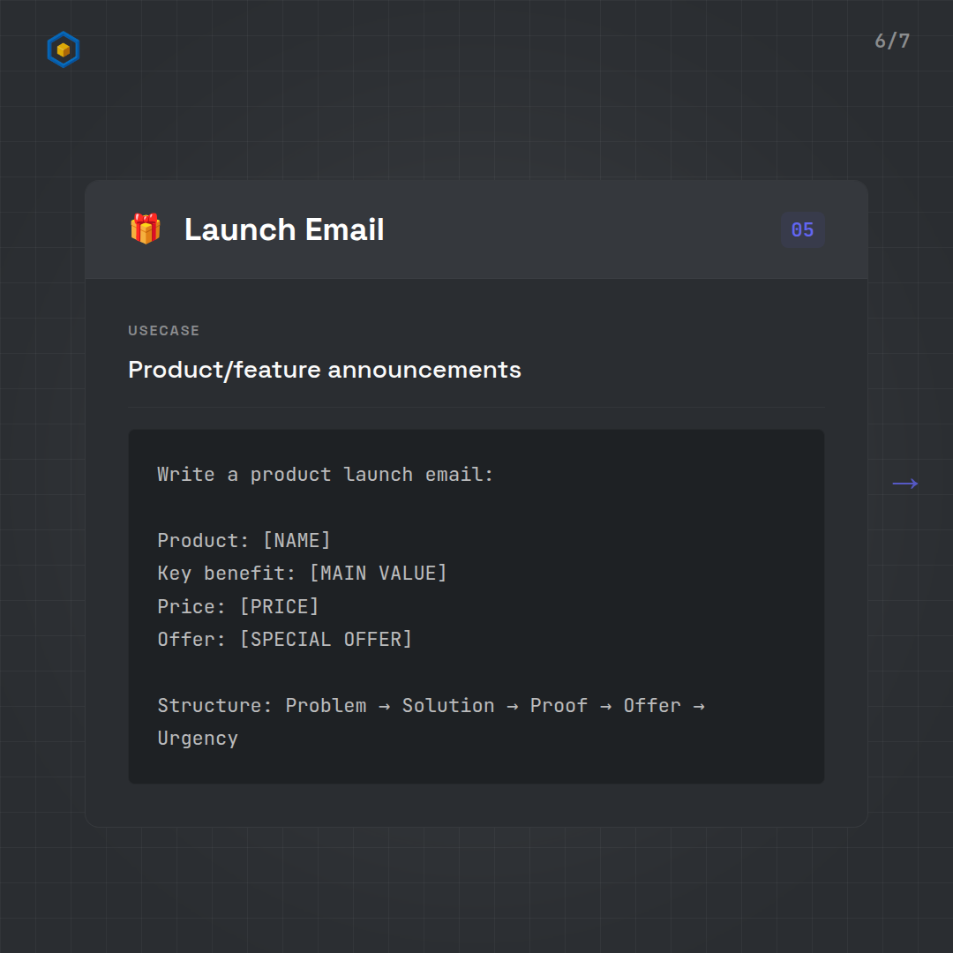Click the gift box emoji icon
The image size is (953, 953).
pos(146,229)
